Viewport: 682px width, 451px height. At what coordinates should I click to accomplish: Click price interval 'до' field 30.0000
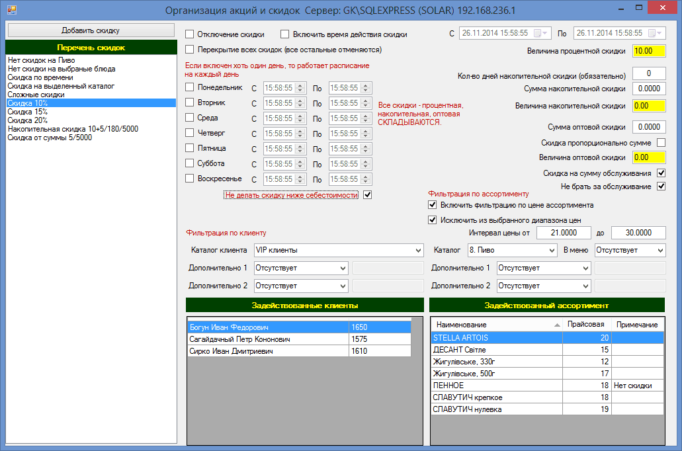point(638,233)
